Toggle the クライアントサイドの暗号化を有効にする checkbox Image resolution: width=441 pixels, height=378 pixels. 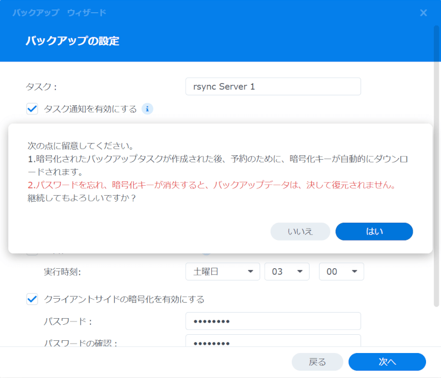pos(32,299)
